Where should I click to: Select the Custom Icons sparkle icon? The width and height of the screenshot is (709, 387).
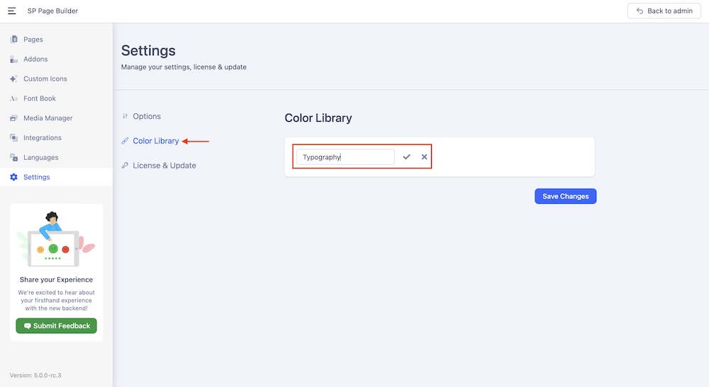13,79
